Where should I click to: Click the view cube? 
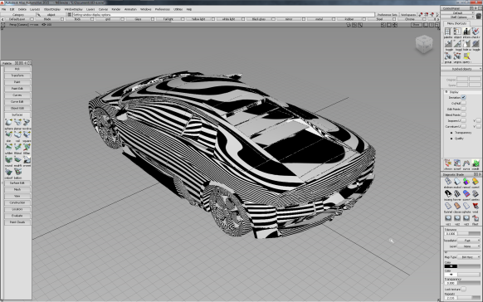click(424, 44)
